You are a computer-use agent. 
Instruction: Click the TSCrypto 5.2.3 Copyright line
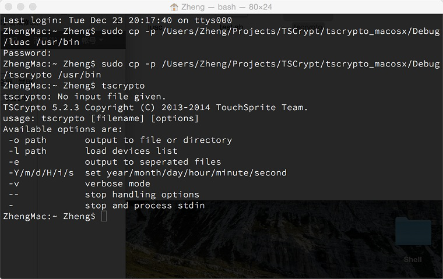[156, 108]
